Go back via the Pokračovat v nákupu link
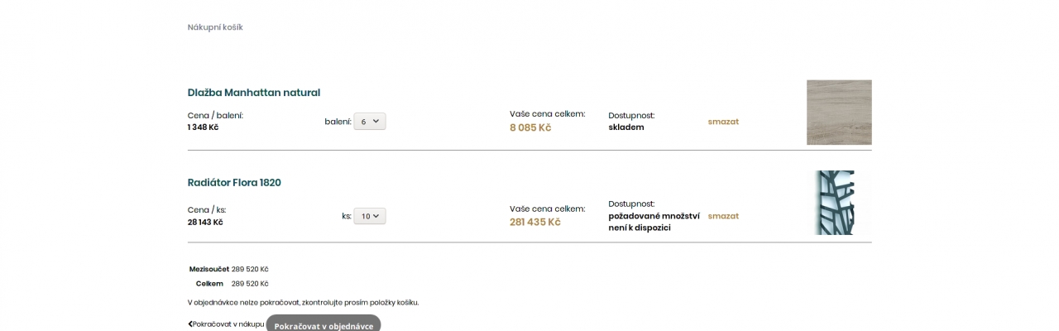The width and height of the screenshot is (1059, 331). tap(228, 324)
